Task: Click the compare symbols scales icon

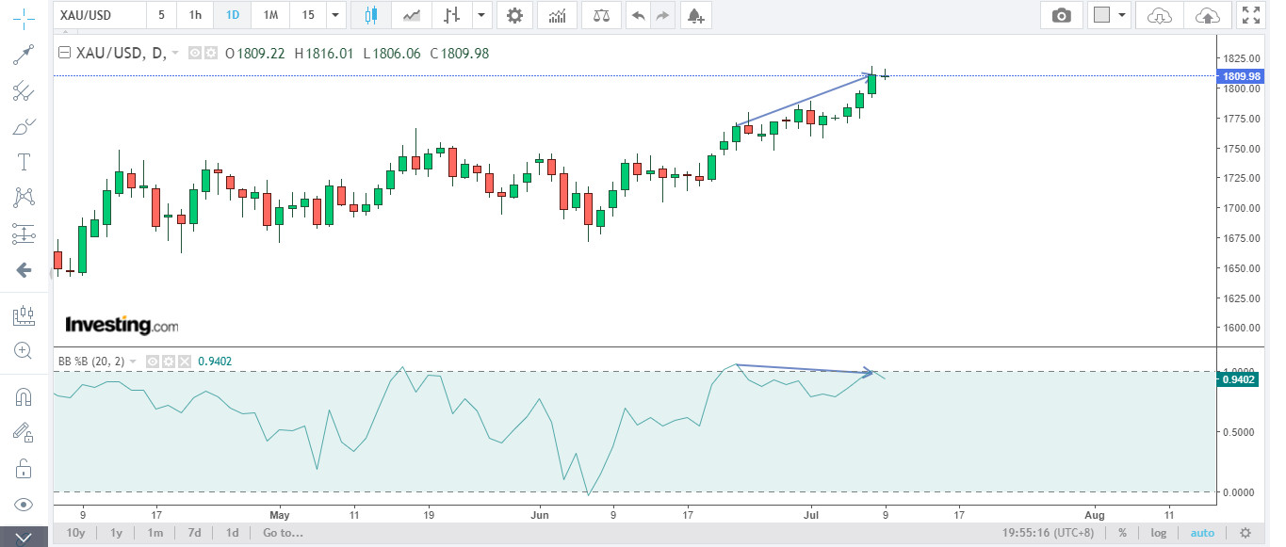Action: click(x=601, y=15)
